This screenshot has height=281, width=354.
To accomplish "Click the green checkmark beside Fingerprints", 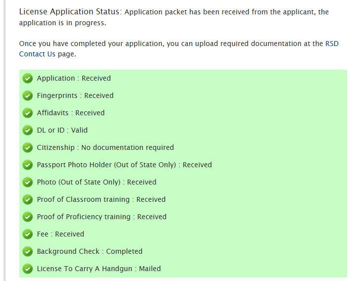I will point(28,95).
